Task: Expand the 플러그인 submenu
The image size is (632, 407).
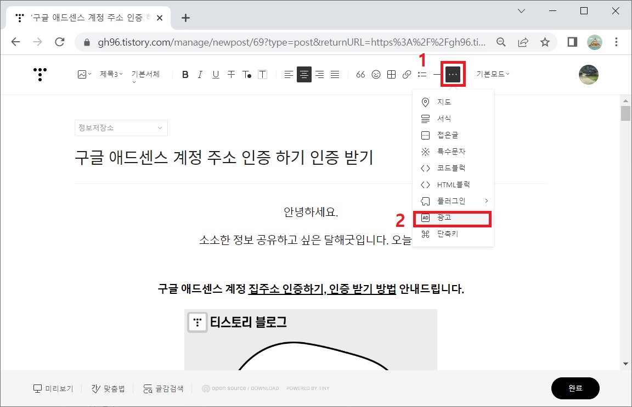Action: (453, 201)
